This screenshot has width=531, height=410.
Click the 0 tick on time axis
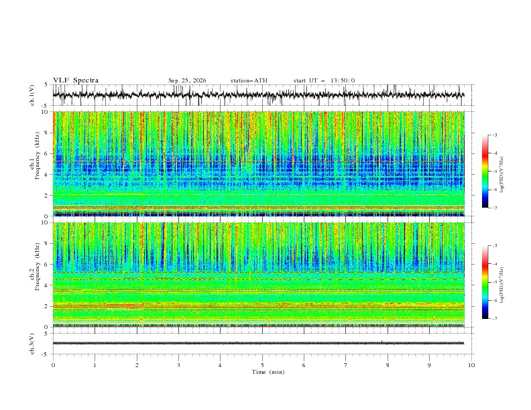point(53,365)
